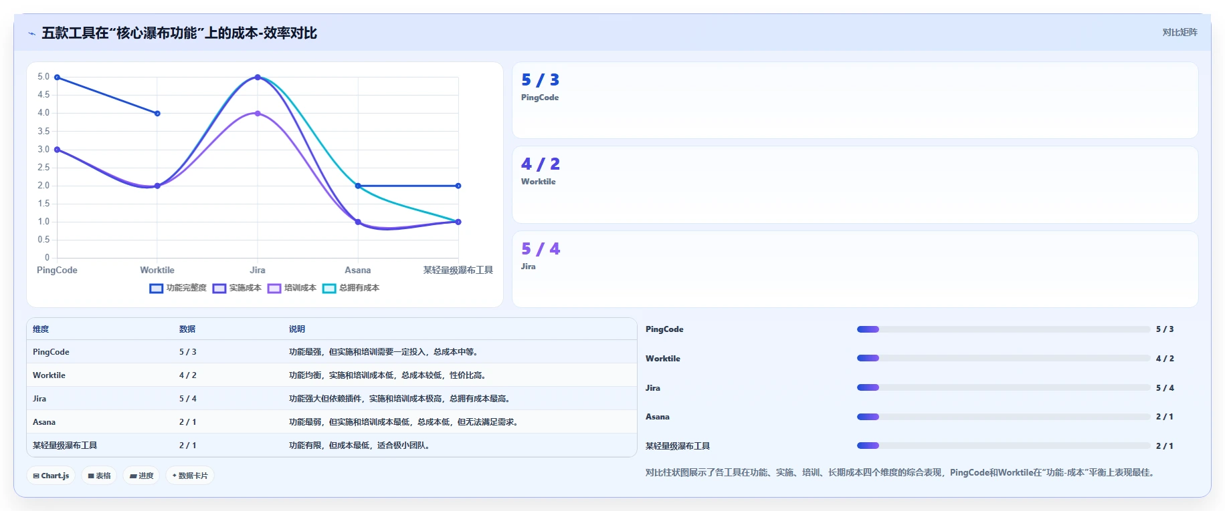The image size is (1225, 511).
Task: Click Worktile data point at 4.0 on chart
Action: point(157,114)
